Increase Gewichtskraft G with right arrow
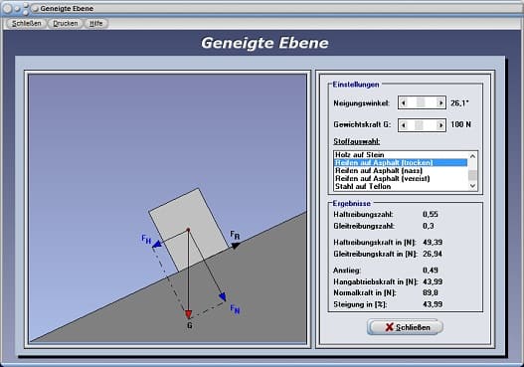This screenshot has width=524, height=367. click(440, 125)
